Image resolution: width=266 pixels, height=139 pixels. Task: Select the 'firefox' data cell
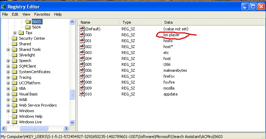tap(169, 76)
